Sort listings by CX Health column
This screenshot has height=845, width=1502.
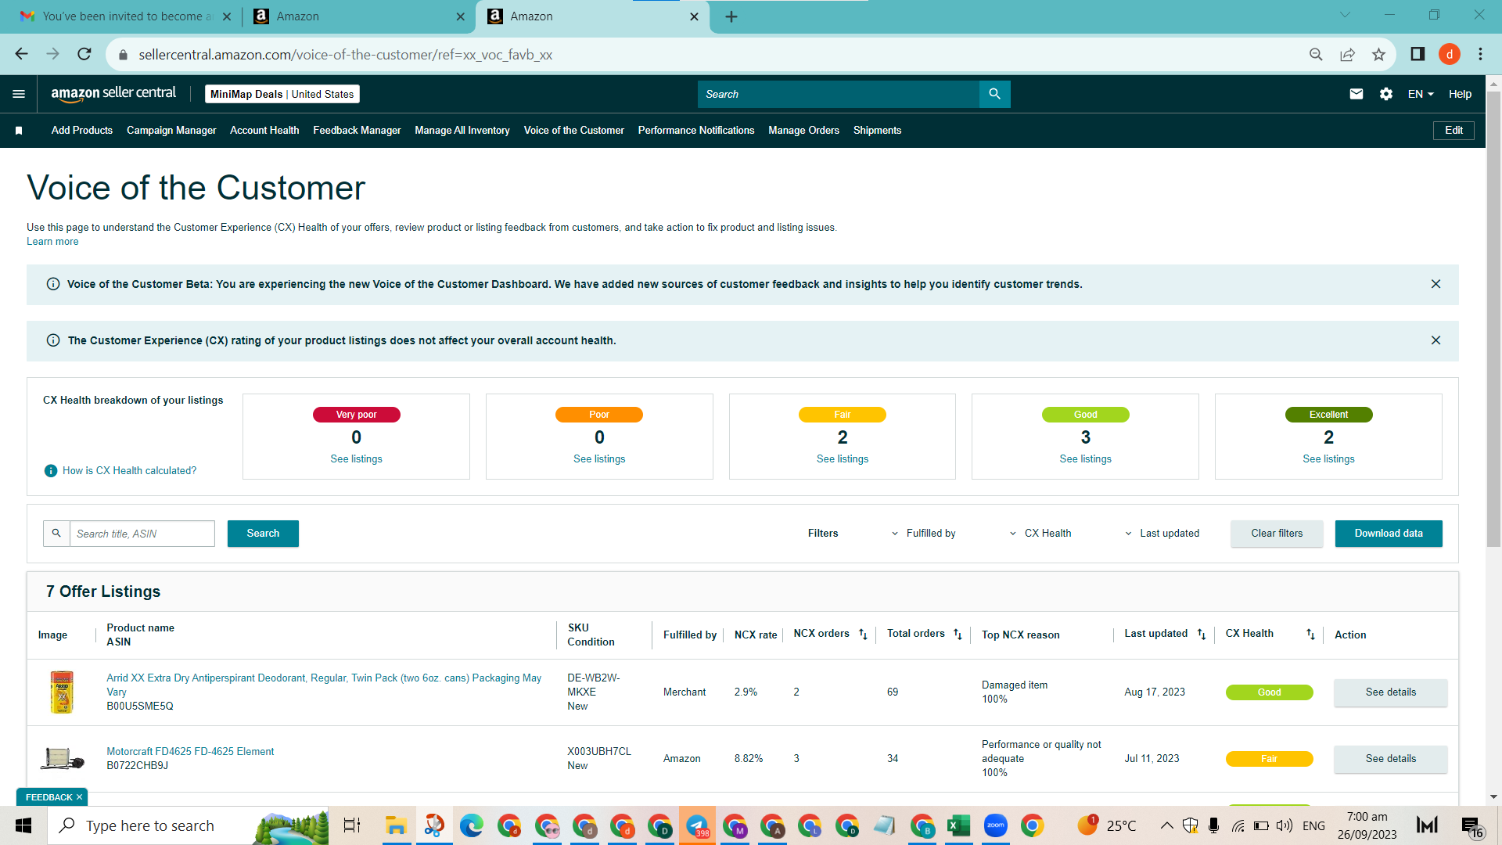1310,634
